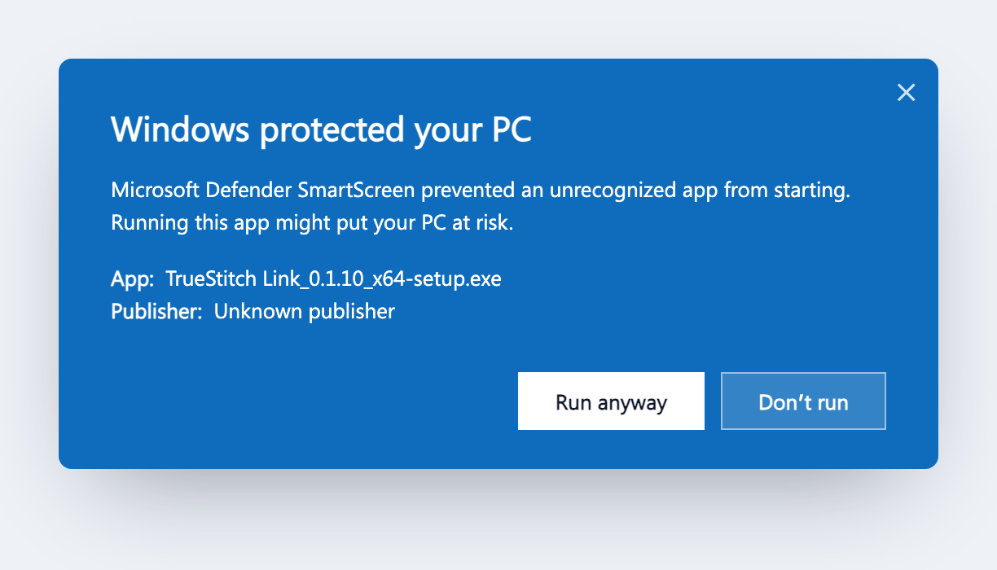Click the app name TrueStitch Link_0.1.10_x64-setup.exe
Image resolution: width=997 pixels, height=570 pixels.
333,279
